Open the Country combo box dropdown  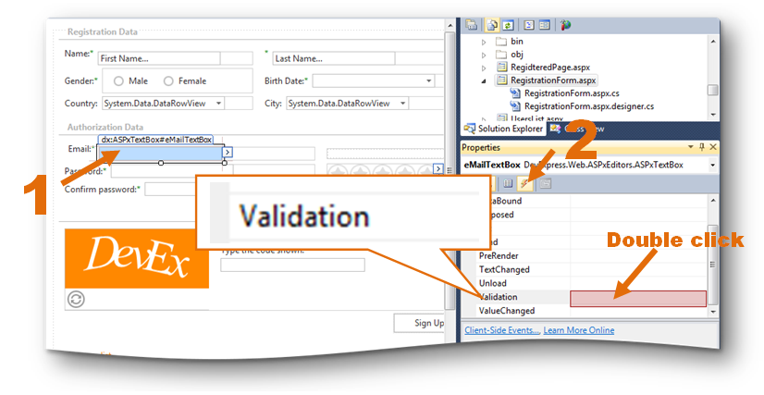tap(219, 104)
